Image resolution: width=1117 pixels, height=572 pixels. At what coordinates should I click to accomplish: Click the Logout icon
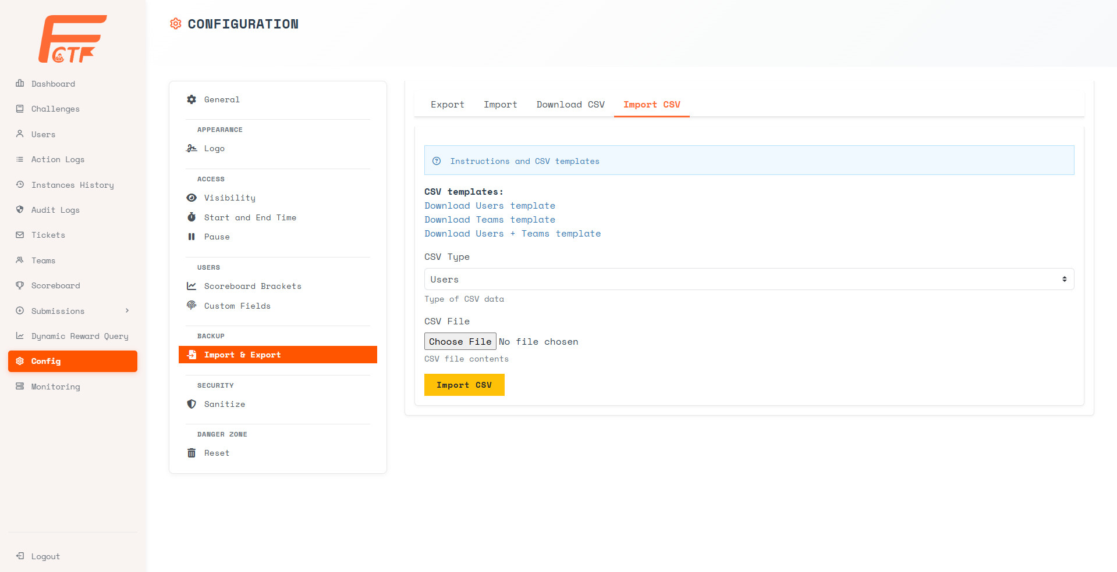coord(20,556)
